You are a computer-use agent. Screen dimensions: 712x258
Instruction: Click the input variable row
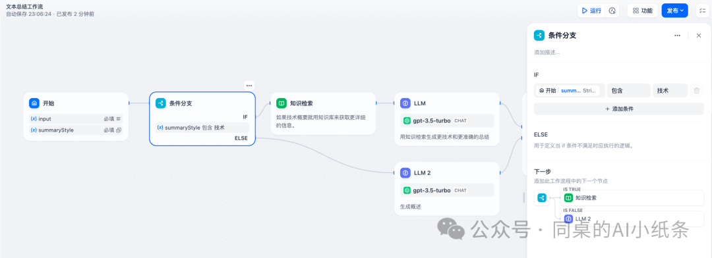76,118
